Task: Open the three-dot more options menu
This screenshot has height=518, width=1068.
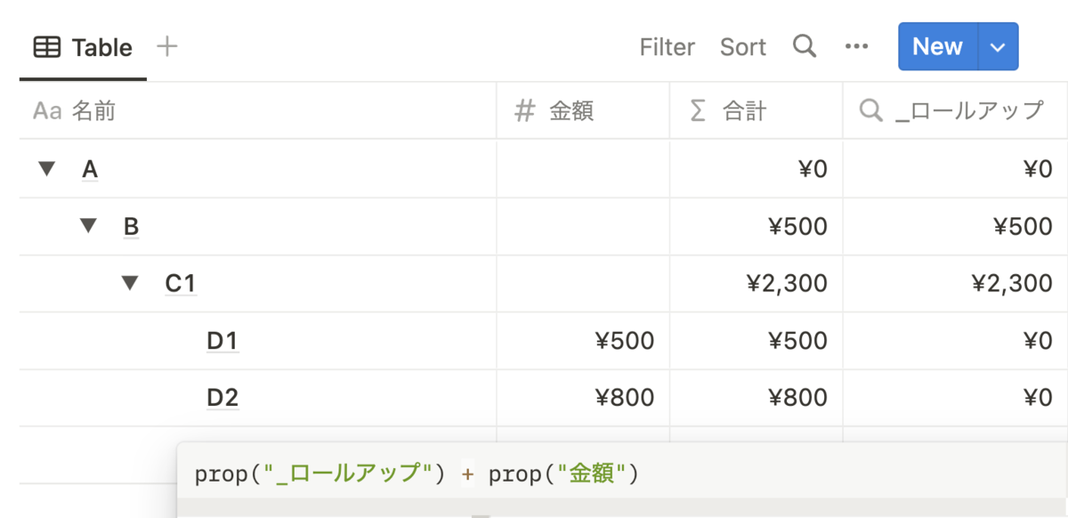Action: click(856, 46)
